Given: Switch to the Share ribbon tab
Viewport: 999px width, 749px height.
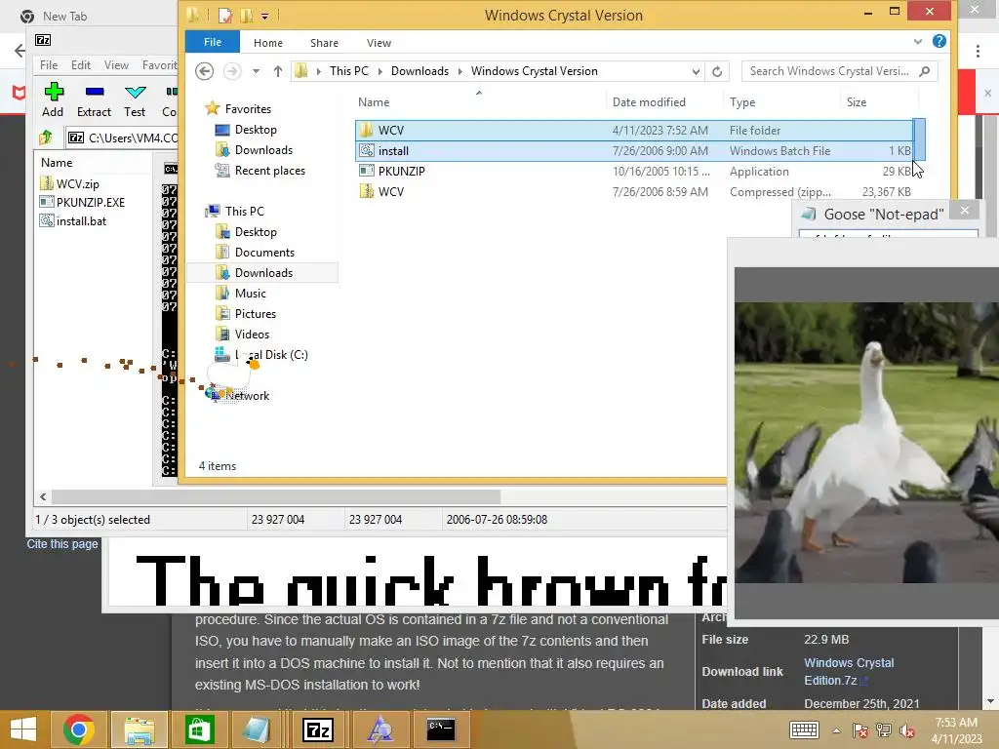Looking at the screenshot, I should (324, 43).
